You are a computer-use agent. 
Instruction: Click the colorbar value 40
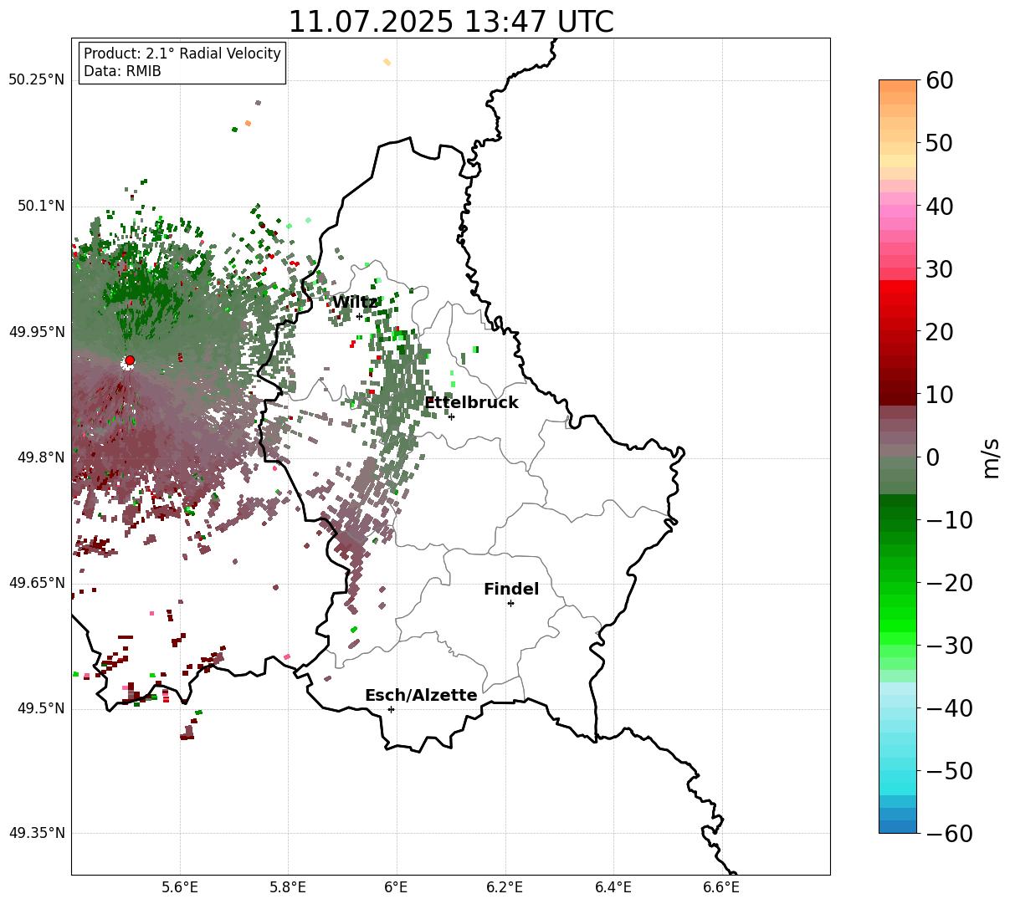pos(939,206)
